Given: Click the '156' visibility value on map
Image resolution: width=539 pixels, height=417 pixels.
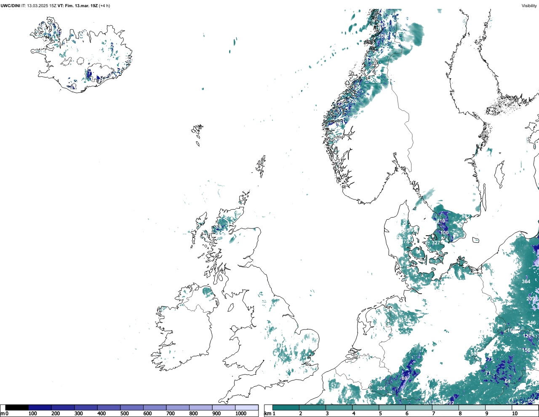Looking at the screenshot, I should tap(526, 350).
